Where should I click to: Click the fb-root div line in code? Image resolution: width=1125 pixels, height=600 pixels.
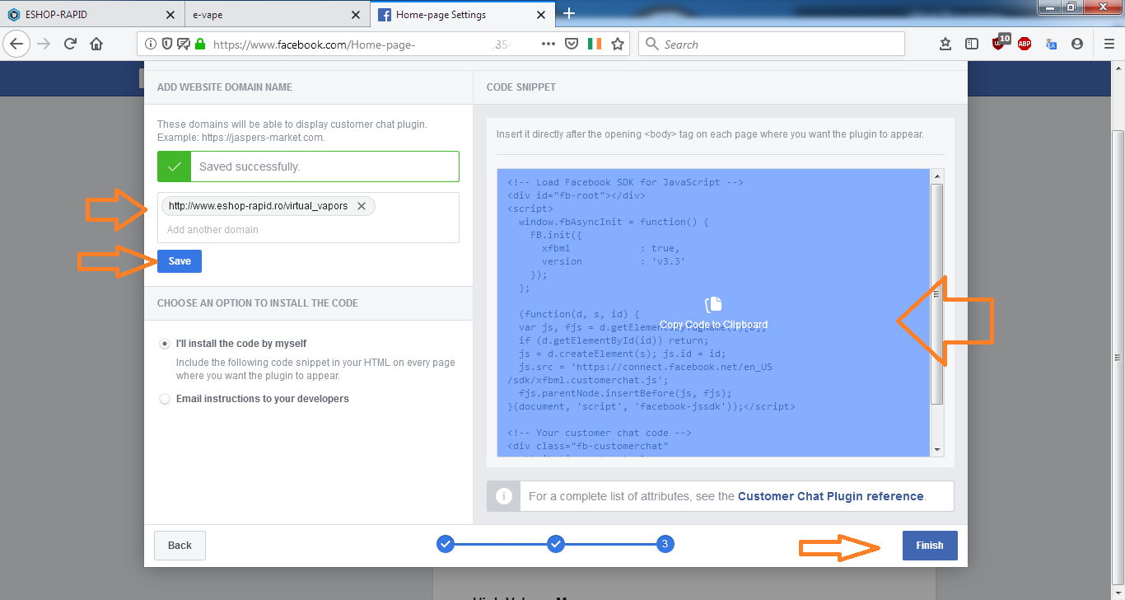[x=577, y=195]
